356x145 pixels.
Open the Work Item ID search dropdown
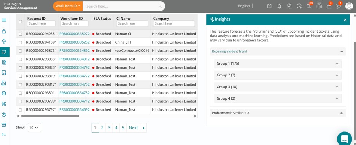point(68,6)
